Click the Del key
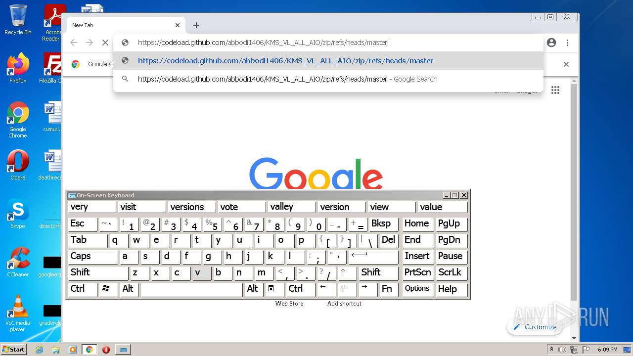Viewport: 633px width, 356px height. 389,240
